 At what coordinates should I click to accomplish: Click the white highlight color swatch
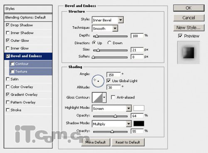point(139,108)
